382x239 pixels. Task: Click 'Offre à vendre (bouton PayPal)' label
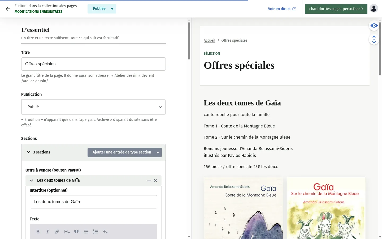(x=53, y=170)
